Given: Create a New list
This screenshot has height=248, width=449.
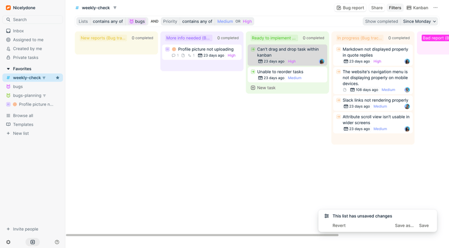Looking at the screenshot, I should [33, 133].
